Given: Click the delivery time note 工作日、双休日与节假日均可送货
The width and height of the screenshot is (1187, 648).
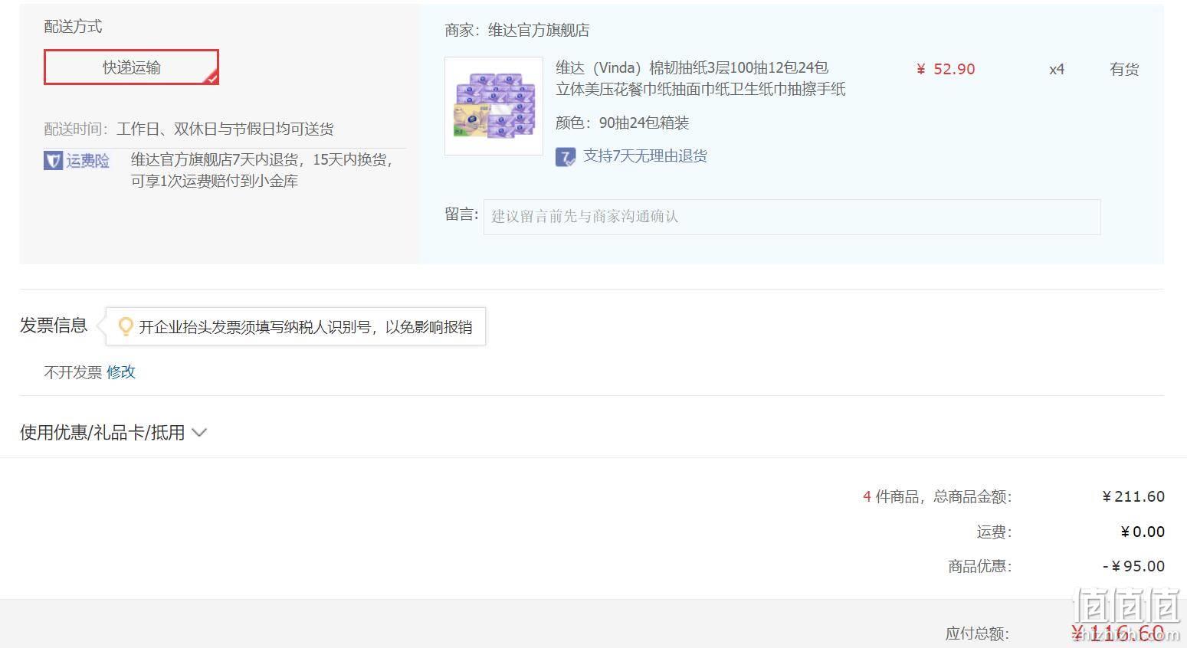Looking at the screenshot, I should 225,129.
